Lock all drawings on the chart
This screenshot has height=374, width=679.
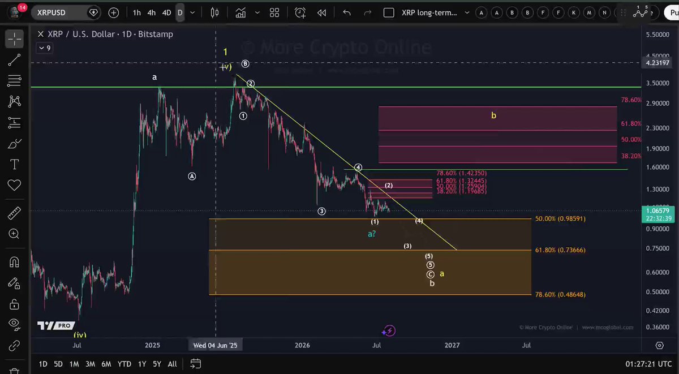[x=14, y=304]
